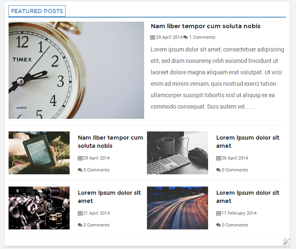The image size is (296, 249).
Task: Open the keyboard and mug thumbnail
Action: [178, 153]
